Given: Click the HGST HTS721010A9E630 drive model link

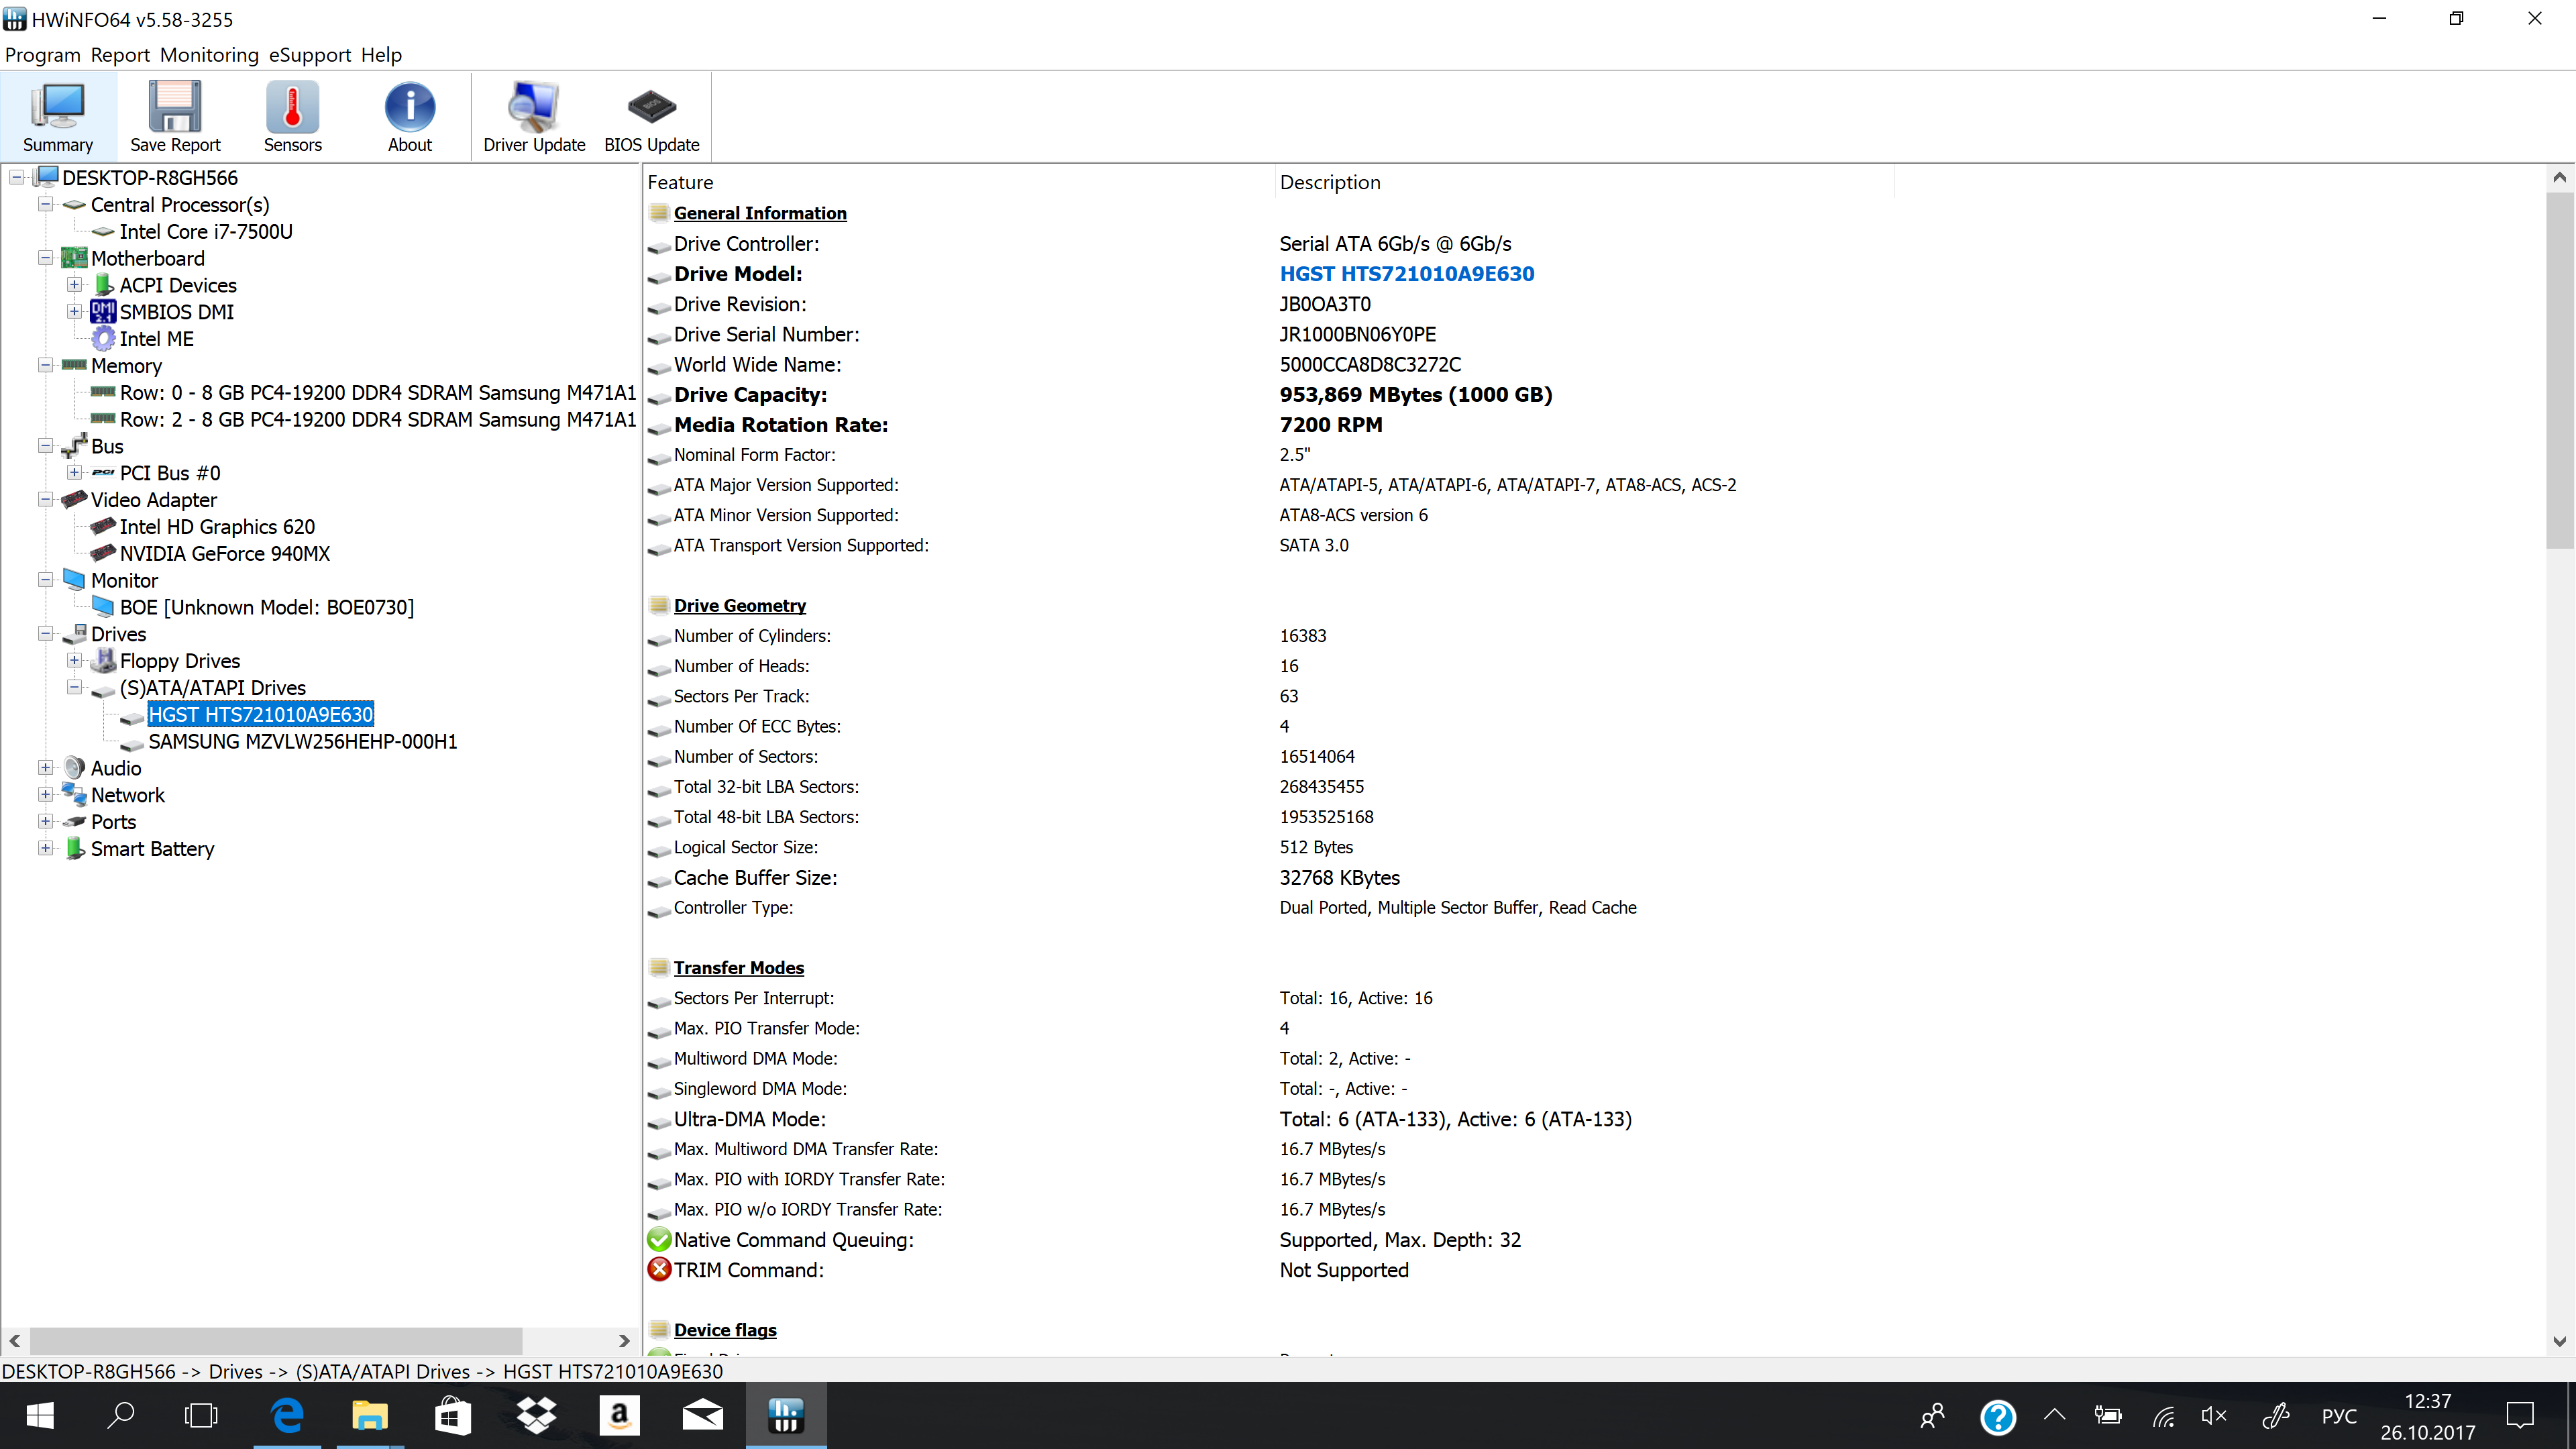Looking at the screenshot, I should tap(1406, 274).
